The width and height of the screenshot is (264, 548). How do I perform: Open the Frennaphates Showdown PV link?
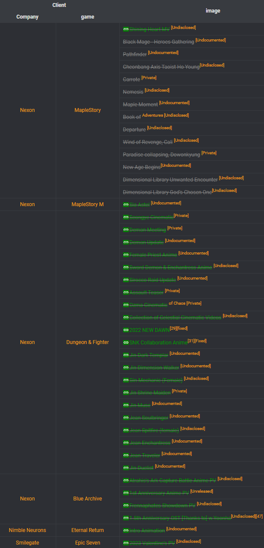click(x=162, y=506)
